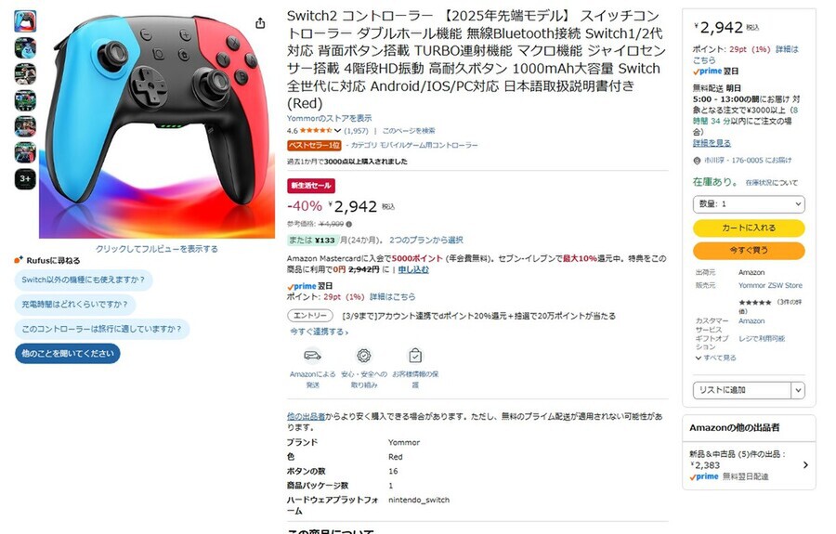
Task: Expand the rating stars chevron
Action: pos(337,131)
